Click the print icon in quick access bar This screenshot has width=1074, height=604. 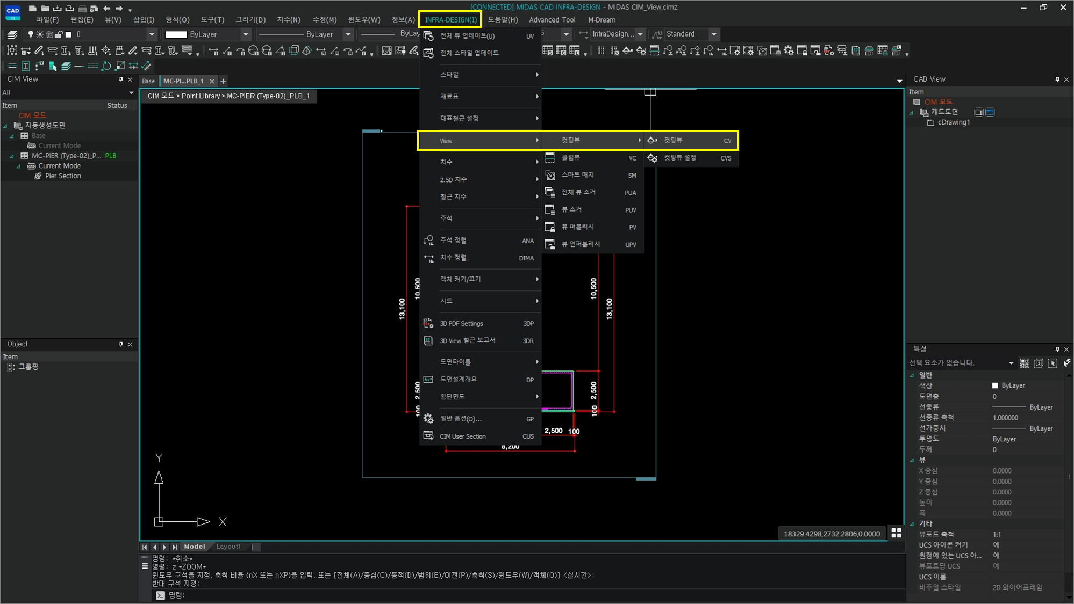click(x=82, y=8)
